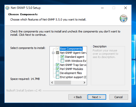Select the Perl SNMP Modules label
This screenshot has height=107, width=136.
(x=71, y=69)
